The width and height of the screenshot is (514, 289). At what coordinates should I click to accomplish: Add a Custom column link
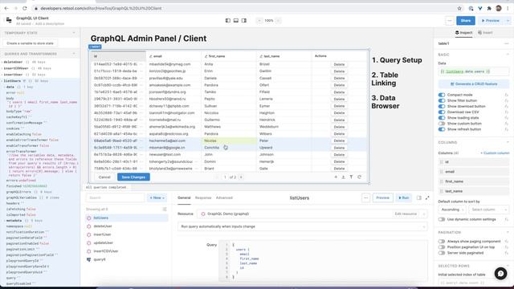495,153
